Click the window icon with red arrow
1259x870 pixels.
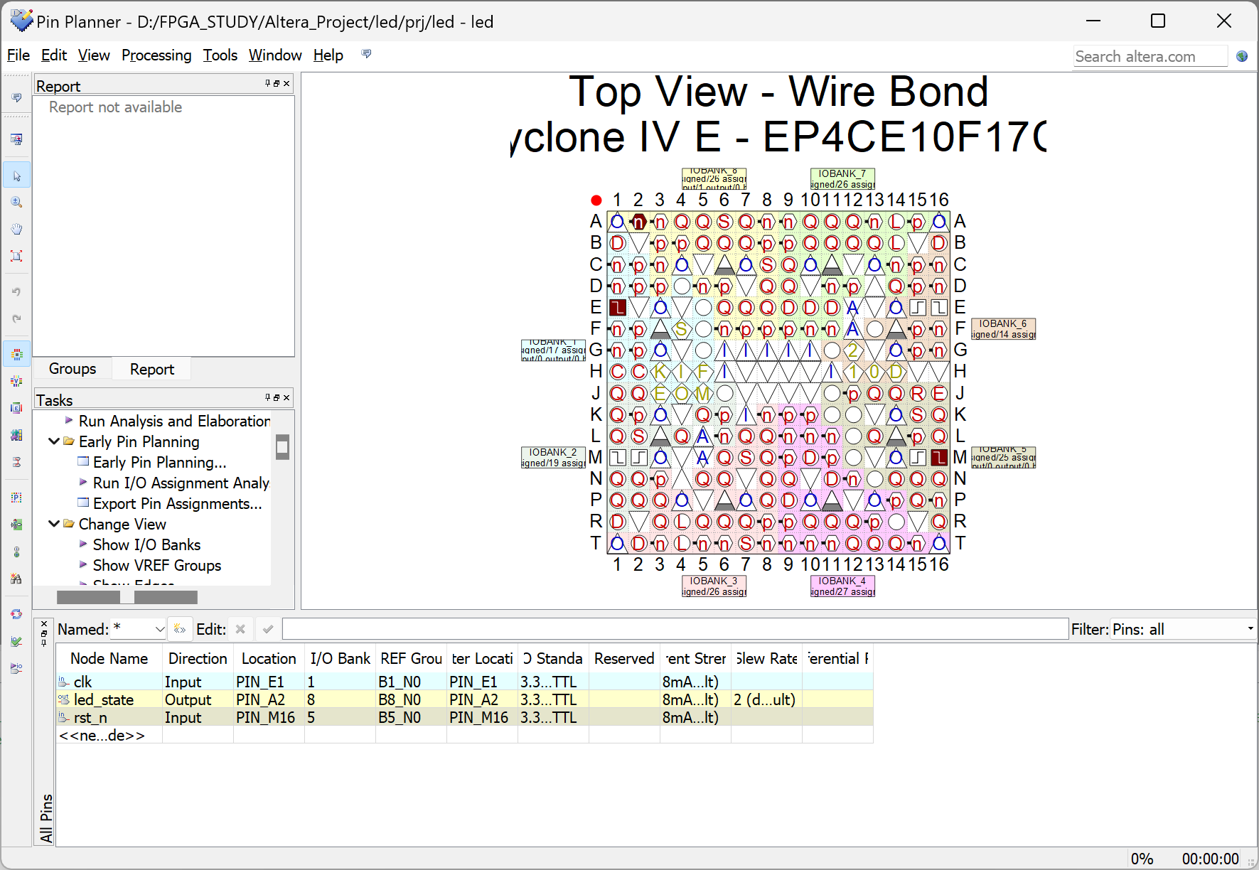tap(16, 139)
